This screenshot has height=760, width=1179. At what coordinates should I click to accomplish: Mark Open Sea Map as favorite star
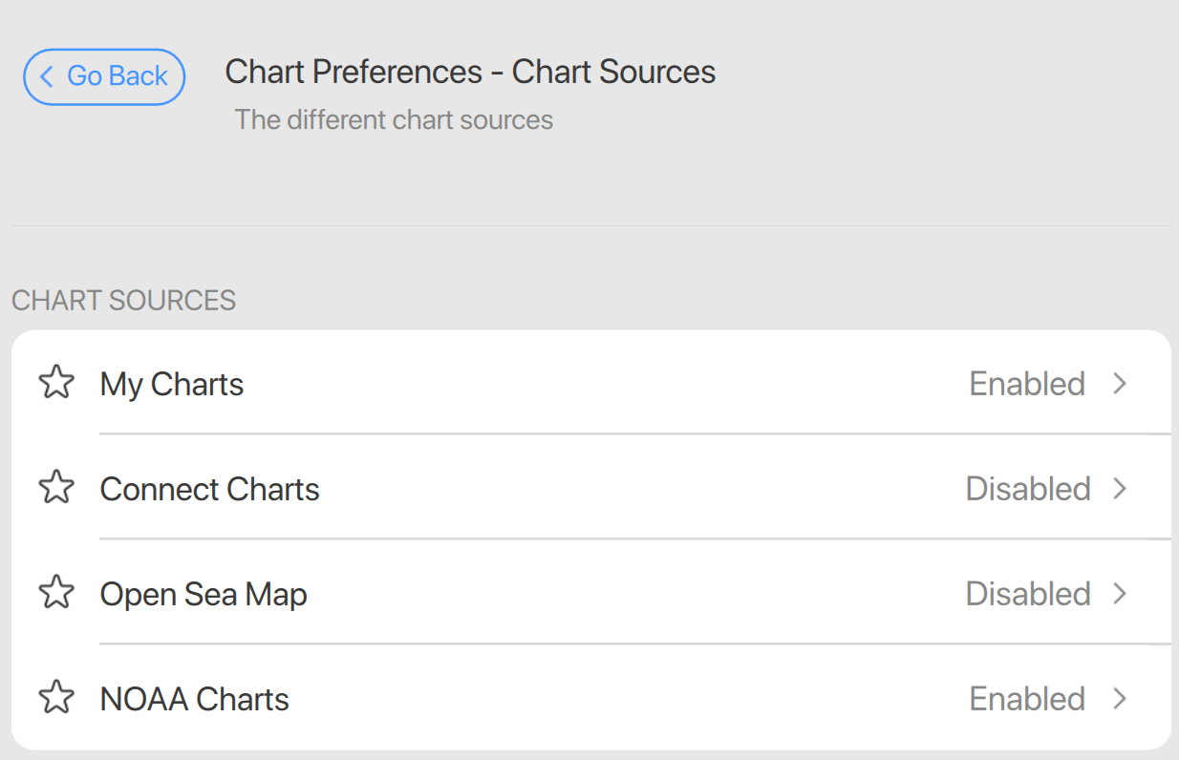click(56, 593)
